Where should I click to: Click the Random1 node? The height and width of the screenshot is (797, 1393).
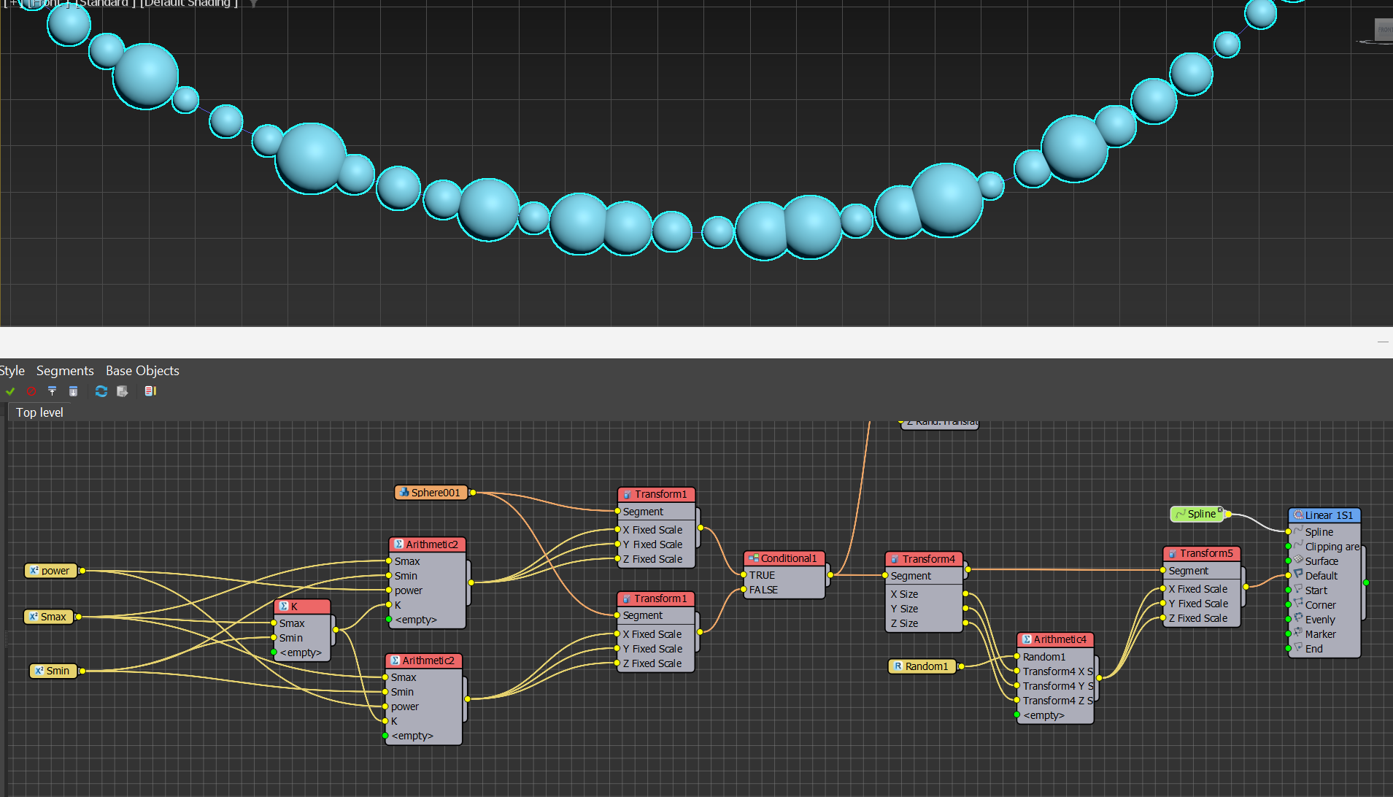(x=922, y=666)
